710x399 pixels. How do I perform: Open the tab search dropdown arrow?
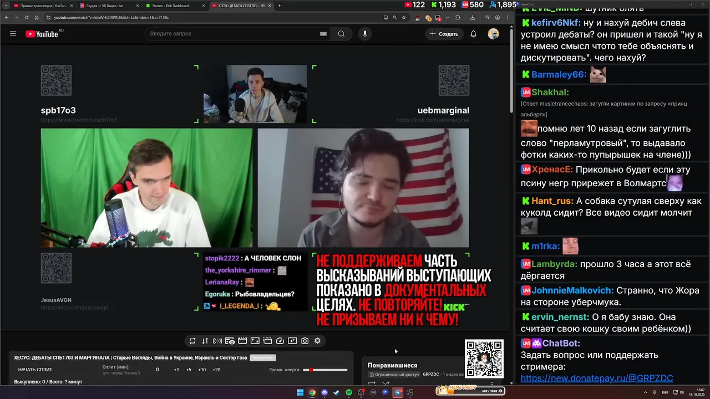pyautogui.click(x=6, y=6)
